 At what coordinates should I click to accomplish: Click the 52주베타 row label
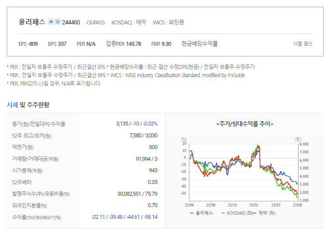pyautogui.click(x=22, y=182)
